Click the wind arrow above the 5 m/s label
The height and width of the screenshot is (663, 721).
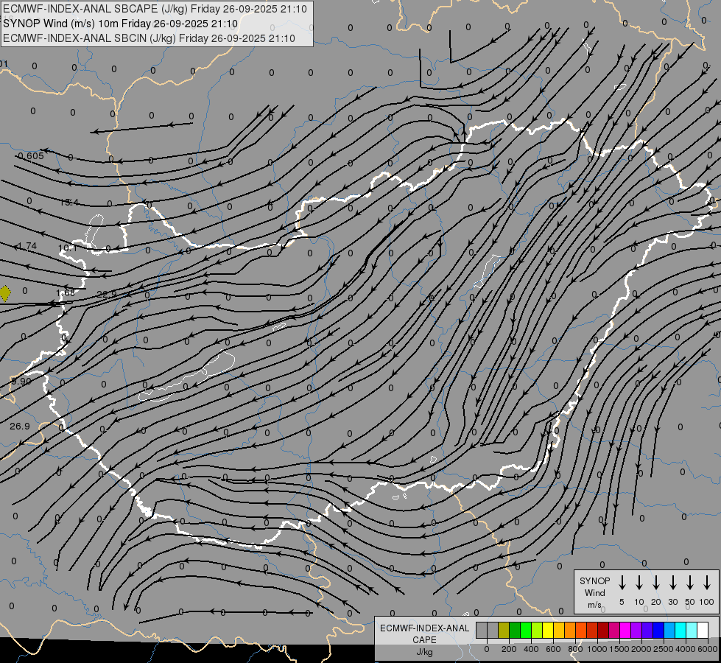point(622,582)
